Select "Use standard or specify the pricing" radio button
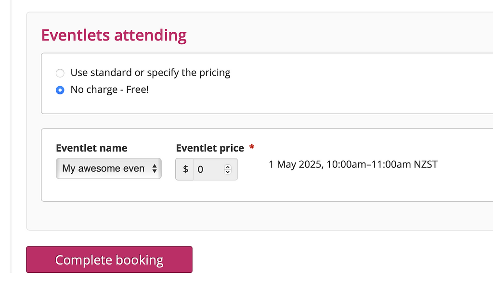The height and width of the screenshot is (284, 493). pos(60,73)
